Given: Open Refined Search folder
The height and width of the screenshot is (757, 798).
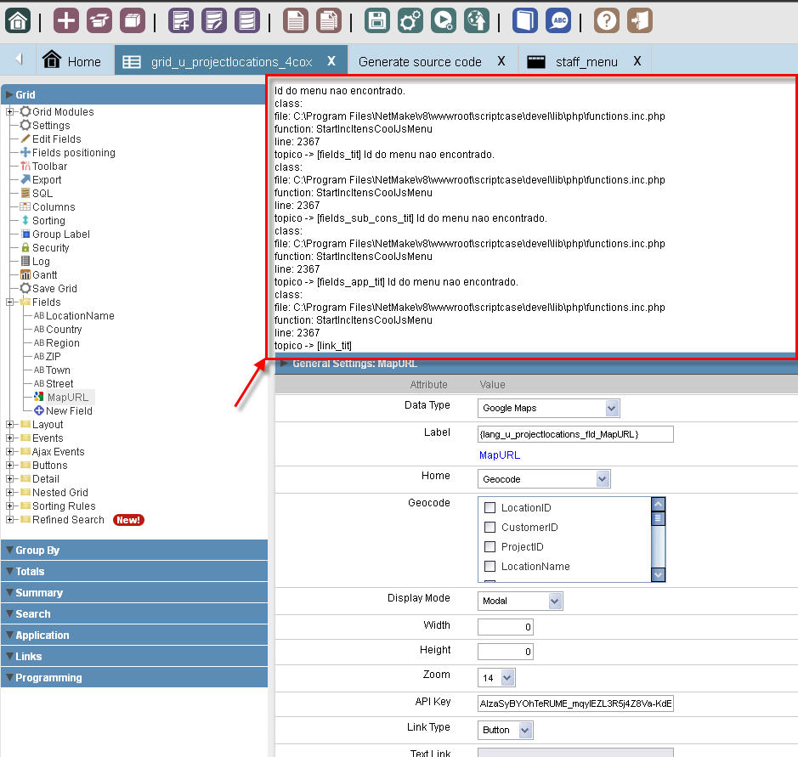Looking at the screenshot, I should tap(68, 519).
